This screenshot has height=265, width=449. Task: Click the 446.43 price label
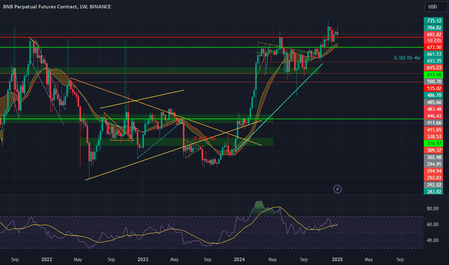[434, 116]
